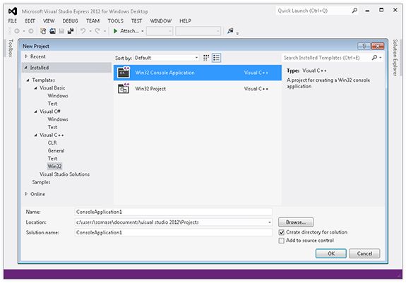Switch templates to small icons view
406x283 pixels.
coord(206,58)
